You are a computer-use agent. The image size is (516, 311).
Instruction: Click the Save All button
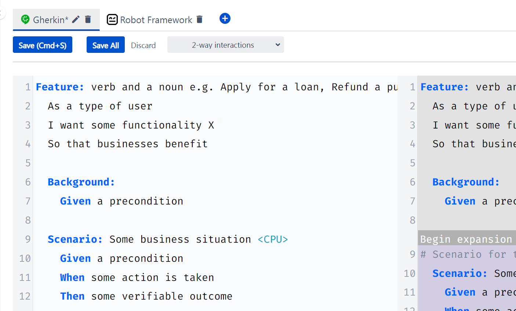(x=106, y=45)
